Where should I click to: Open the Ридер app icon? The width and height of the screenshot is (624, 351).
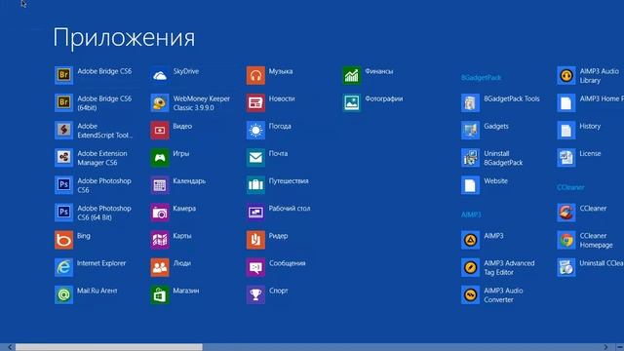pyautogui.click(x=255, y=240)
